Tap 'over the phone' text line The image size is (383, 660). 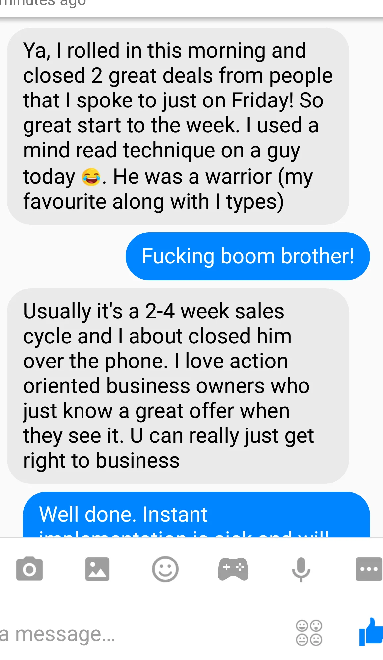95,361
